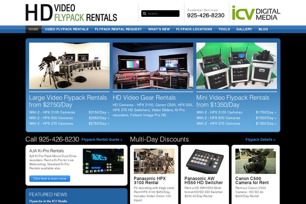Click the AJA Ki-Pro Rentals title
The image size is (306, 204).
point(46,151)
